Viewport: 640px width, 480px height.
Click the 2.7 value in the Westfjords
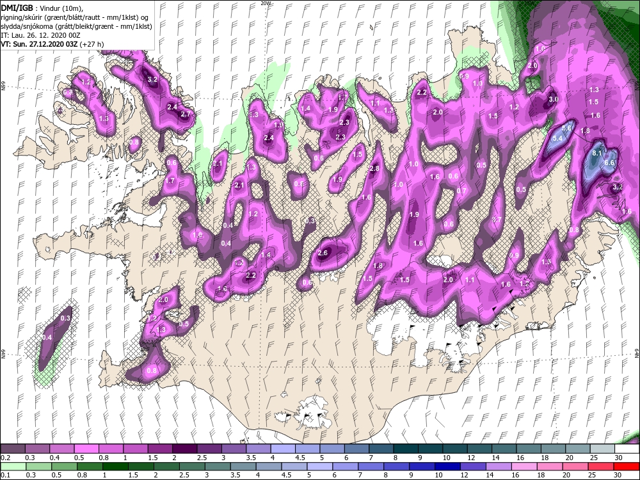pyautogui.click(x=186, y=115)
